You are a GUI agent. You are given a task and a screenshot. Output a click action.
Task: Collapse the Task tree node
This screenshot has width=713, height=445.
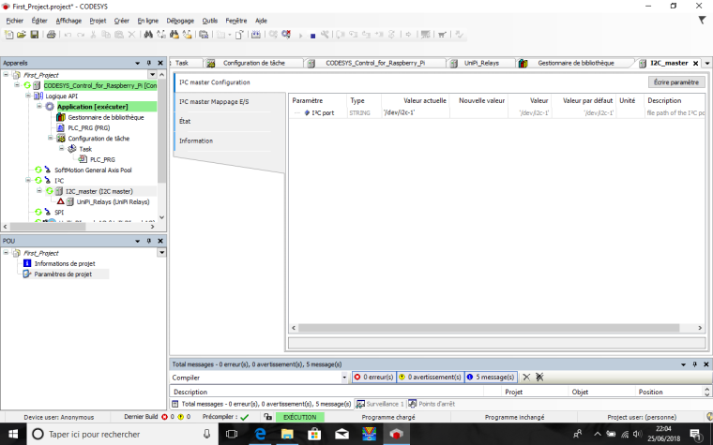tap(61, 148)
